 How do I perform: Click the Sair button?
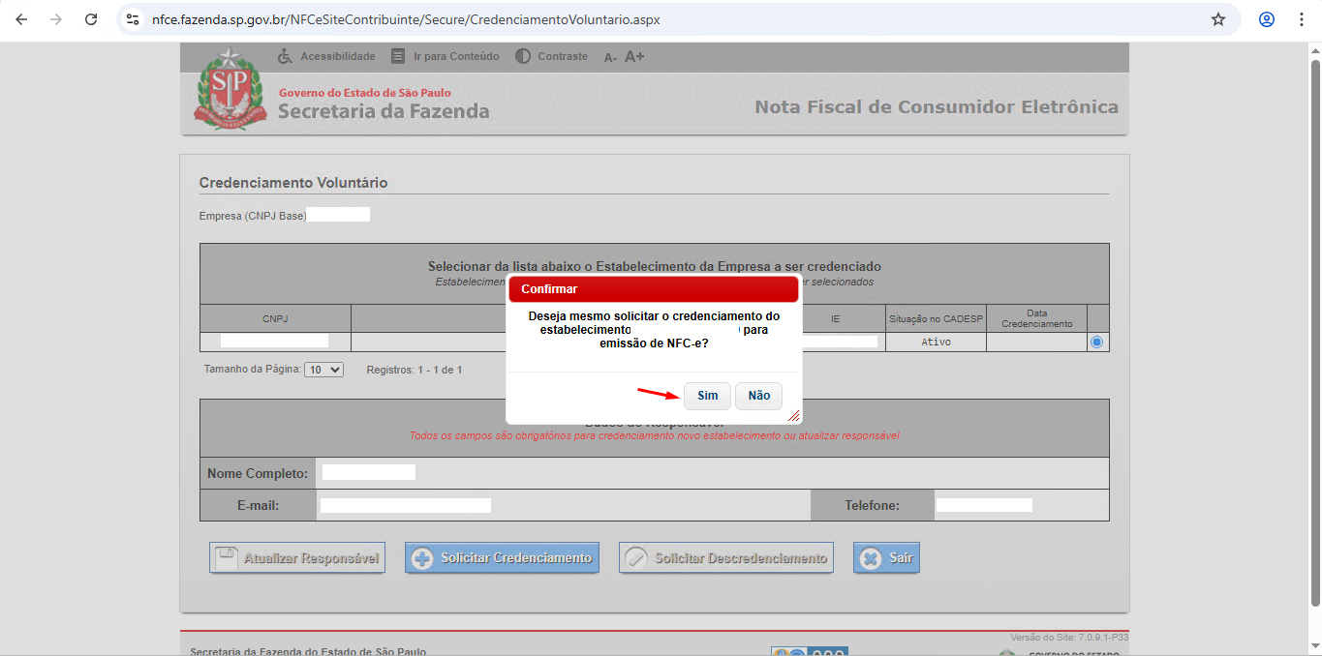[886, 558]
